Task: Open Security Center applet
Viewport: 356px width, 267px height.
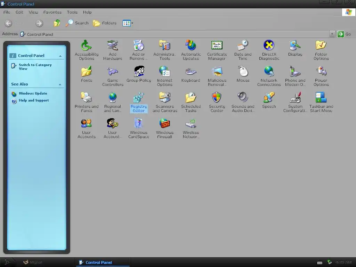Action: pyautogui.click(x=217, y=102)
